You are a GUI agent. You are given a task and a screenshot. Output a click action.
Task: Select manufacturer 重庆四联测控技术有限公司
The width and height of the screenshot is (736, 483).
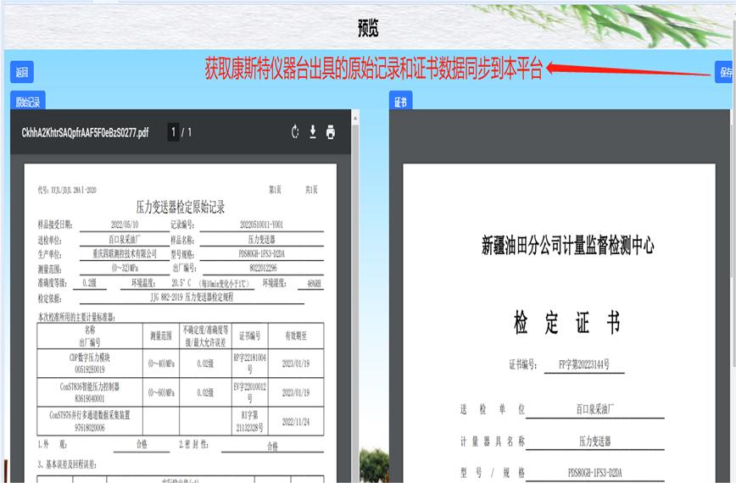[125, 253]
